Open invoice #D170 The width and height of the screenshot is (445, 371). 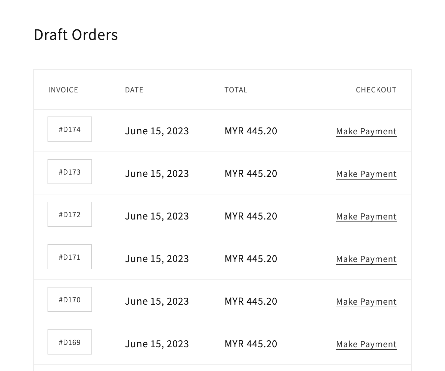pyautogui.click(x=70, y=299)
